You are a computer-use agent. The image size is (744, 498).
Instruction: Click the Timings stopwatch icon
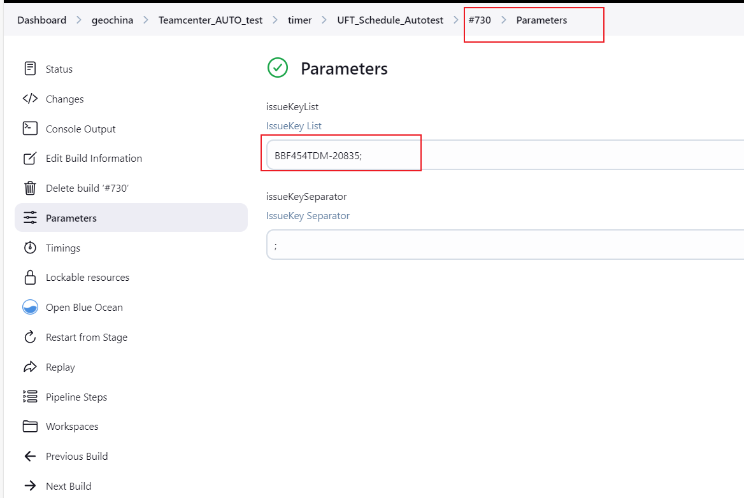tap(30, 248)
